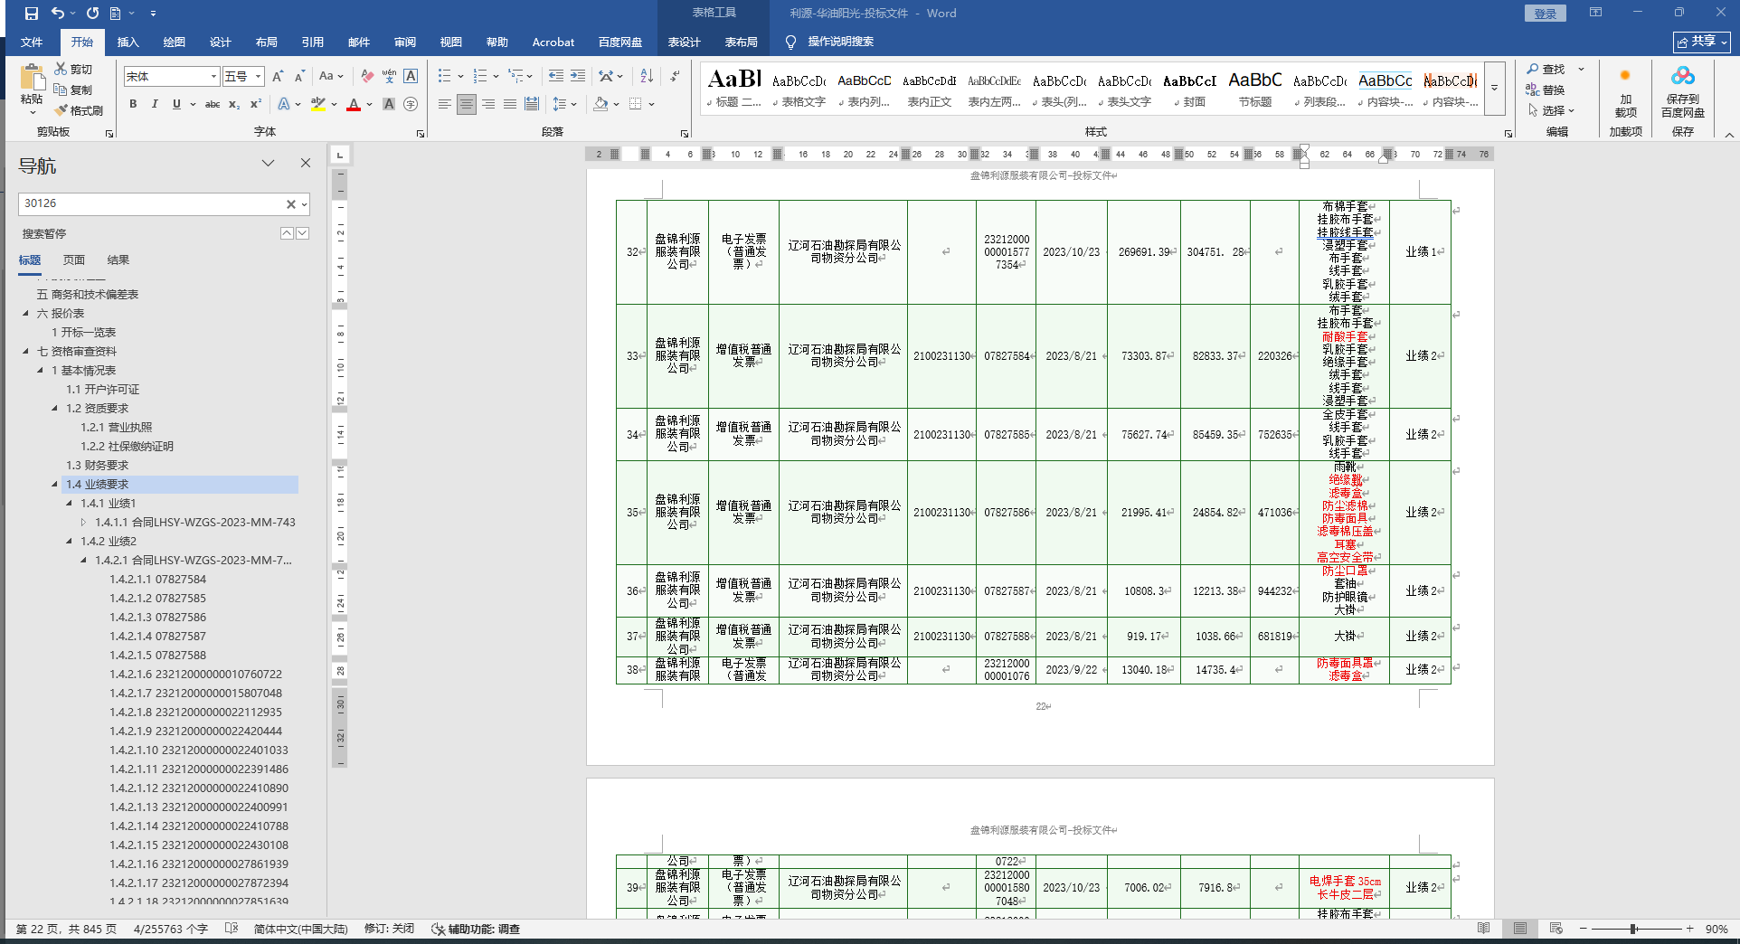Zoom in with the plus icon
Image resolution: width=1740 pixels, height=944 pixels.
coord(1689,929)
